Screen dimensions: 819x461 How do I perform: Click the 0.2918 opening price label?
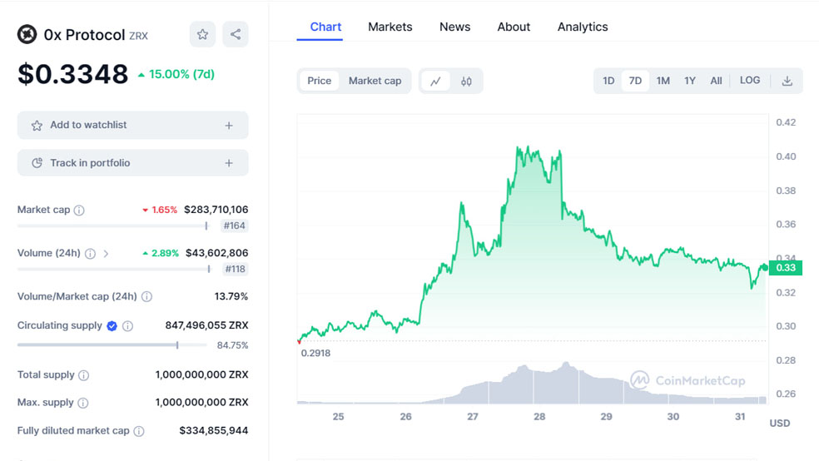[x=315, y=354]
